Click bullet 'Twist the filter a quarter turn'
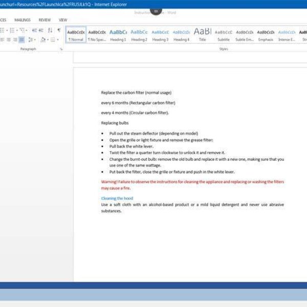Image resolution: width=307 pixels, height=307 pixels. (x=167, y=152)
